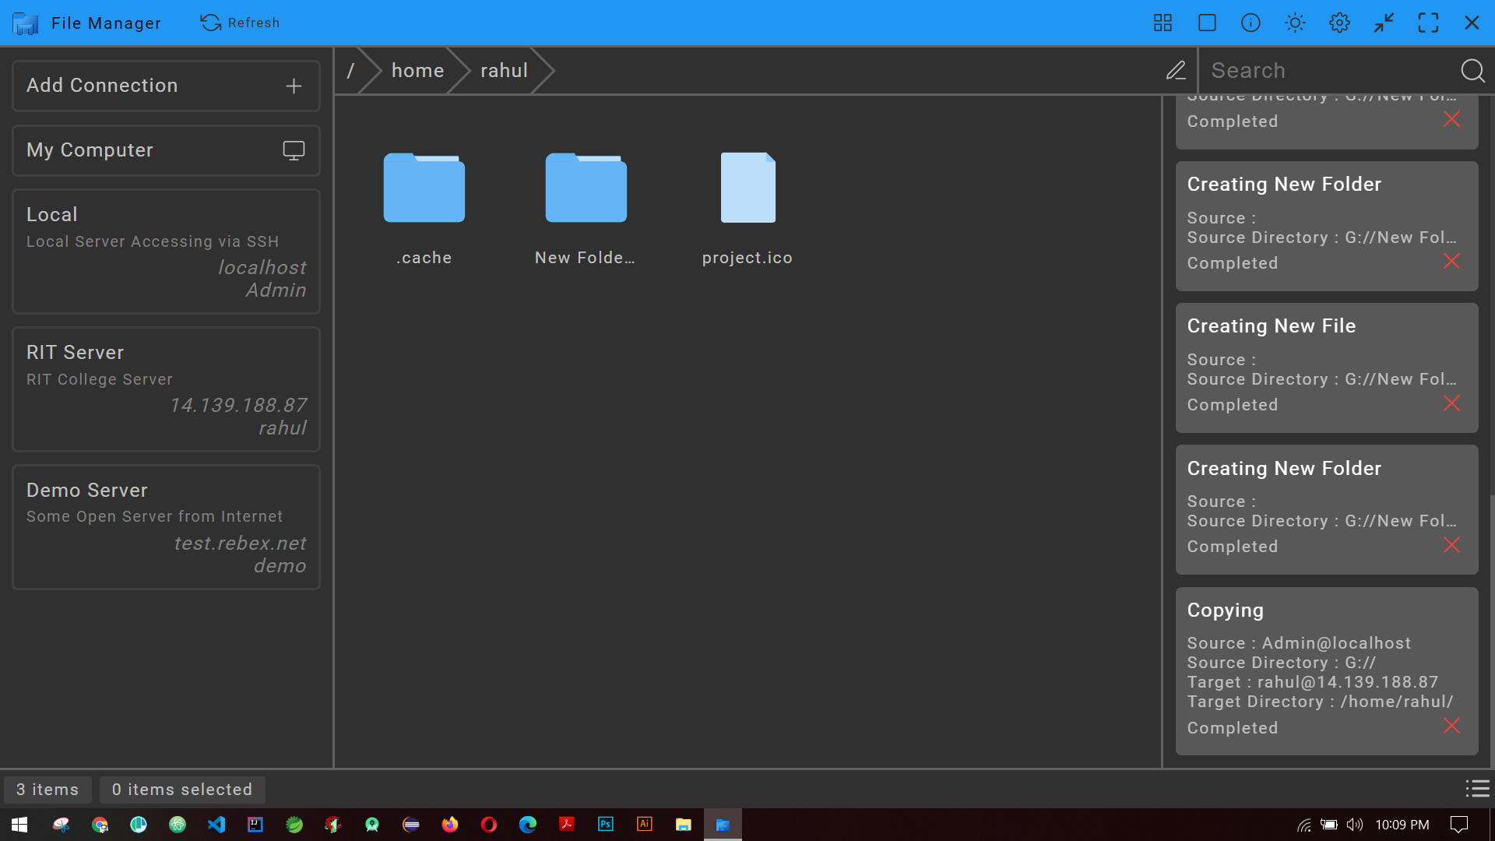
Task: Toggle light theme brightness icon
Action: point(1294,23)
